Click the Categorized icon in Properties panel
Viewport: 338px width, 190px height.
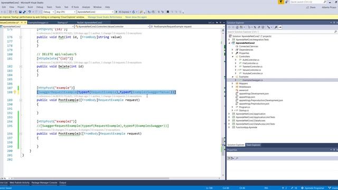229,158
